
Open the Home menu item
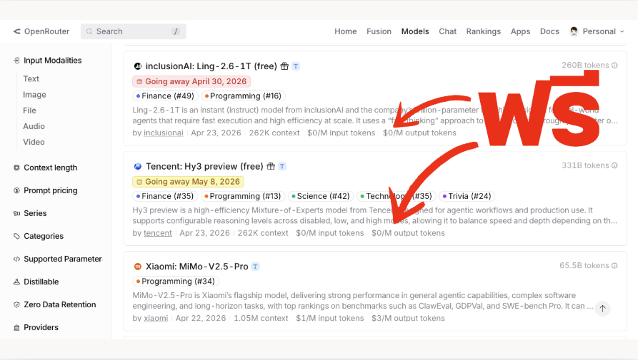pyautogui.click(x=346, y=31)
